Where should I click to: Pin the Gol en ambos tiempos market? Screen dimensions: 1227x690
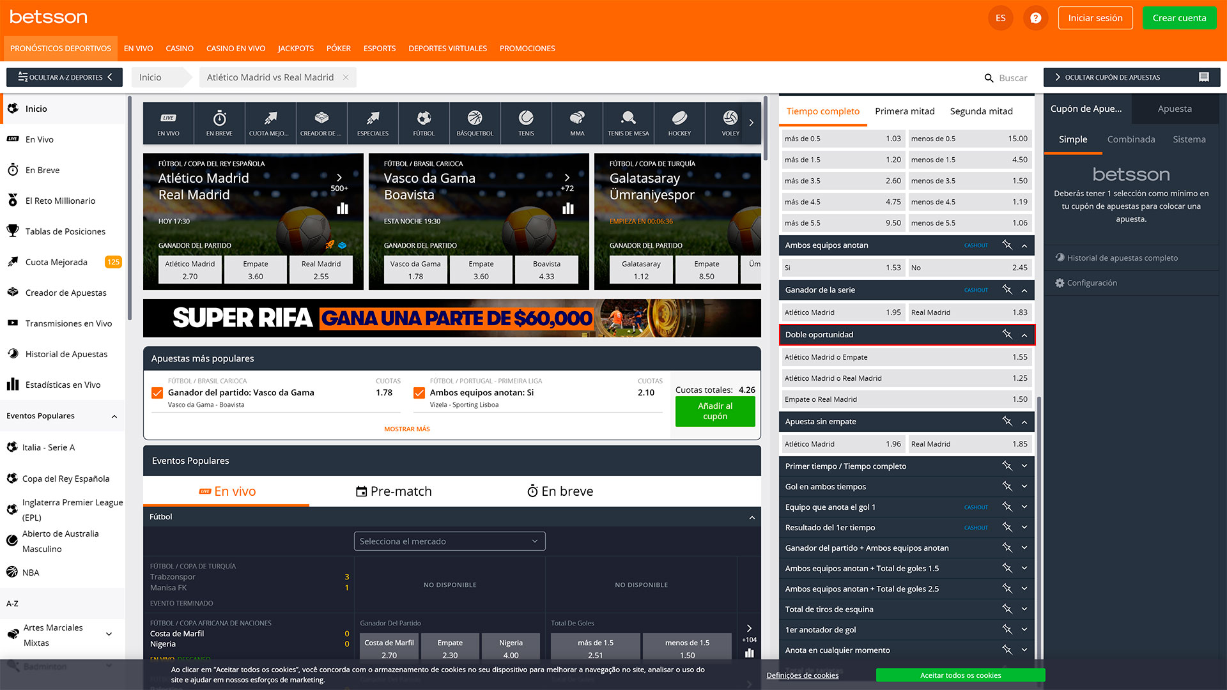1007,486
